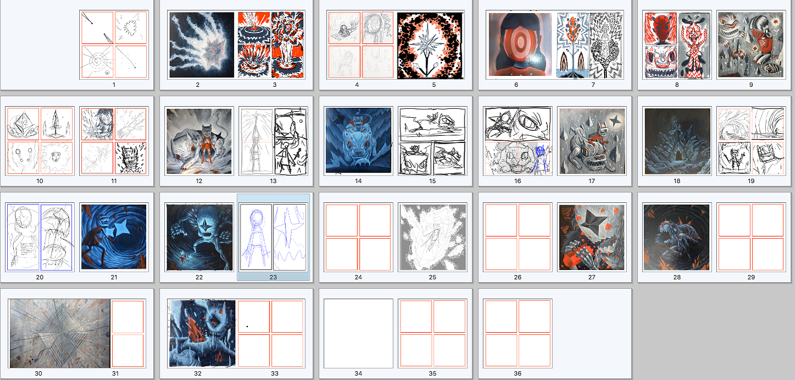The width and height of the screenshot is (795, 380).
Task: Select page 10 thumbnail with crystal sketches
Action: point(40,141)
